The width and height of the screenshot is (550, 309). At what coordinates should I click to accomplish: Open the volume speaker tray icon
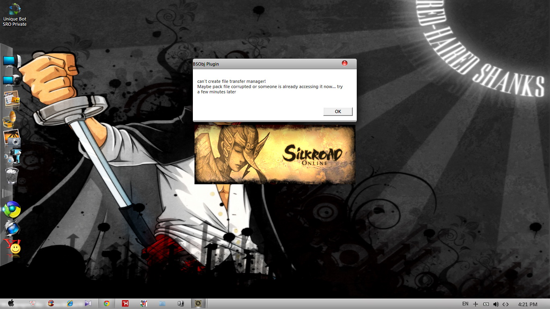click(496, 304)
